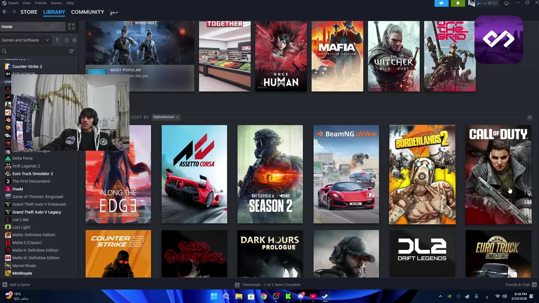Open Discord from the taskbar
Viewport: 539px width, 303px height.
[301, 296]
